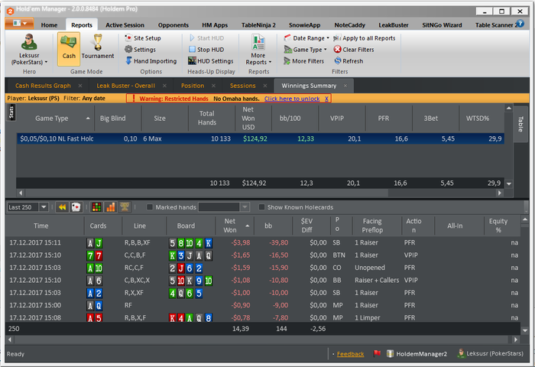The width and height of the screenshot is (535, 367).
Task: Sort by Game Type column header
Action: coord(55,119)
